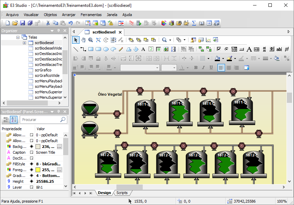
Task: Enable left text alignment button
Action: click(221, 68)
